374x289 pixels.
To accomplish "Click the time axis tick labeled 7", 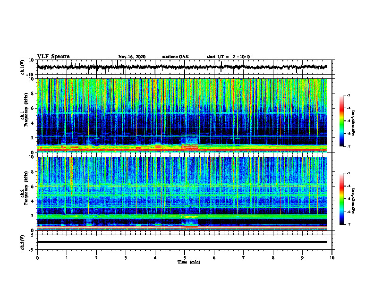I will point(244,258).
